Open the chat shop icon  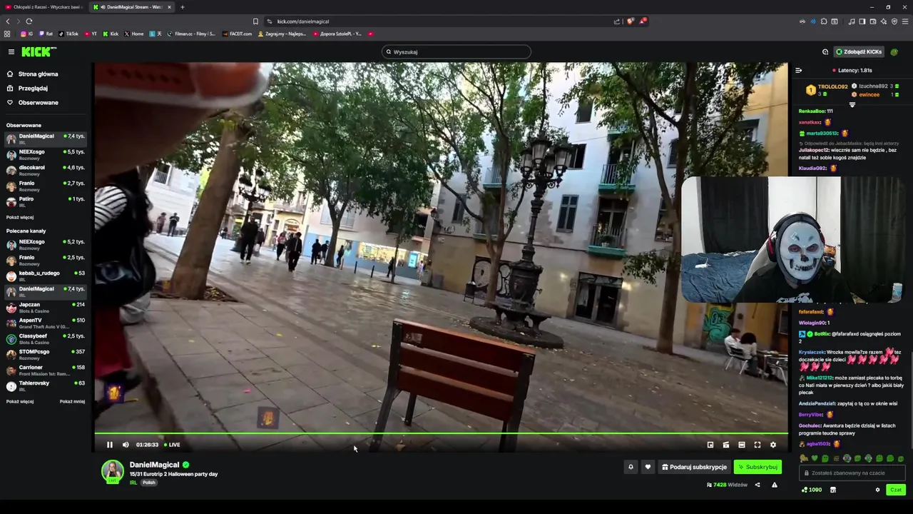[x=832, y=490]
